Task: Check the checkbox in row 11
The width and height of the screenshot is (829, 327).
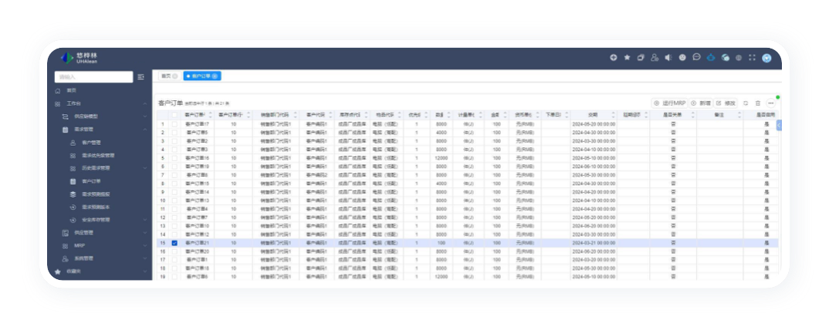Action: coord(174,209)
